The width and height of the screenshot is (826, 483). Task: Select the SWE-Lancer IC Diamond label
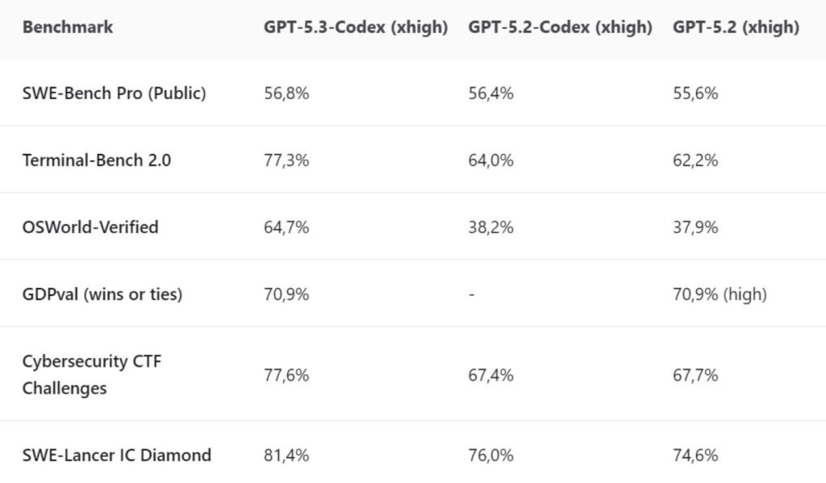pos(117,456)
